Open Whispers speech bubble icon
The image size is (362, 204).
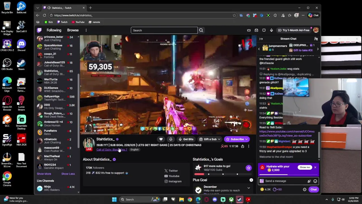coord(264,30)
